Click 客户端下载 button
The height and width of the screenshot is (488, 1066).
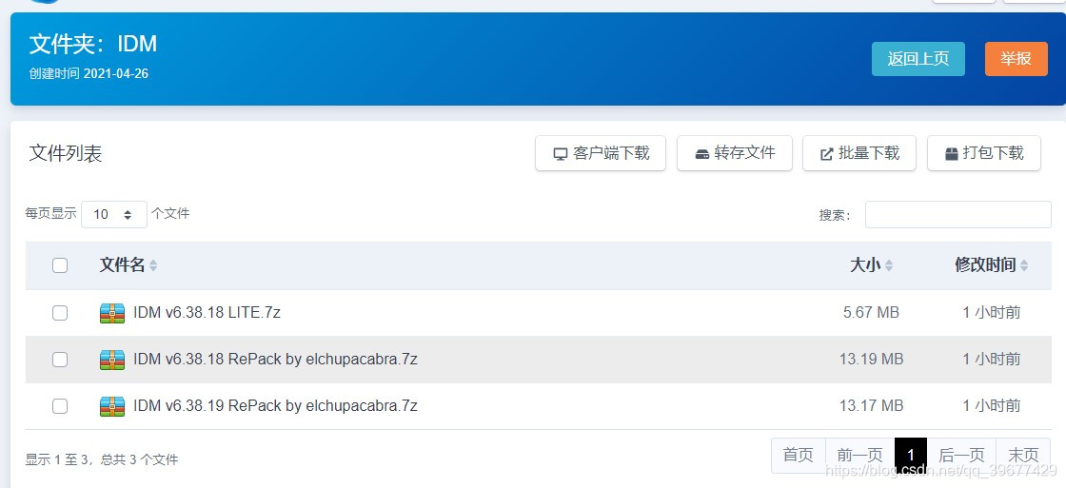click(x=601, y=153)
